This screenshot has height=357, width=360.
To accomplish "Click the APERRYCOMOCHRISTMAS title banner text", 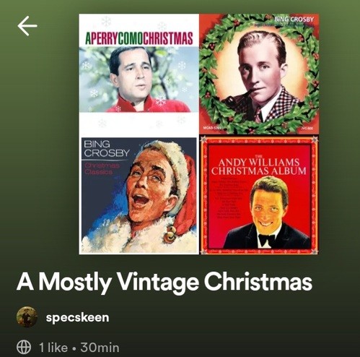I will point(139,38).
